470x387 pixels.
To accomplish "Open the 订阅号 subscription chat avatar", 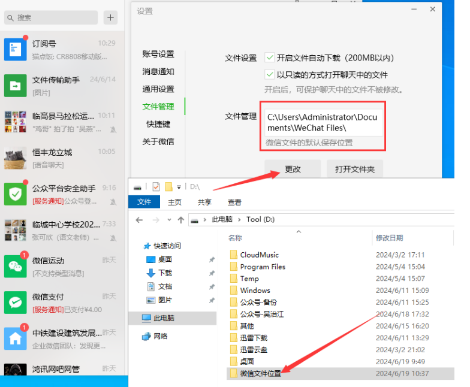I will click(16, 49).
